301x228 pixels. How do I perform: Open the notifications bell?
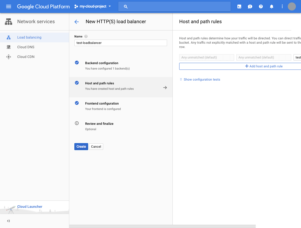pos(271,6)
